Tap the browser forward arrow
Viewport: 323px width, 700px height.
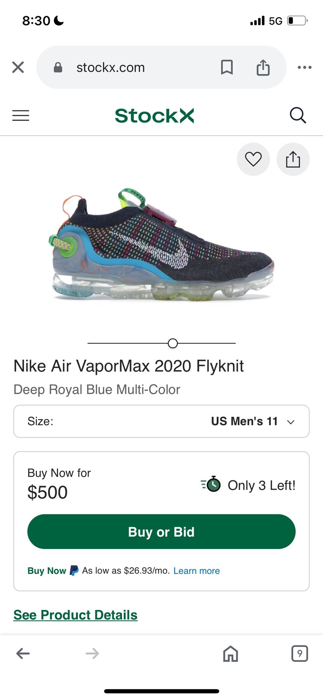tap(92, 654)
